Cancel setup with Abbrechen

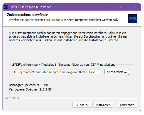pyautogui.click(x=127, y=105)
